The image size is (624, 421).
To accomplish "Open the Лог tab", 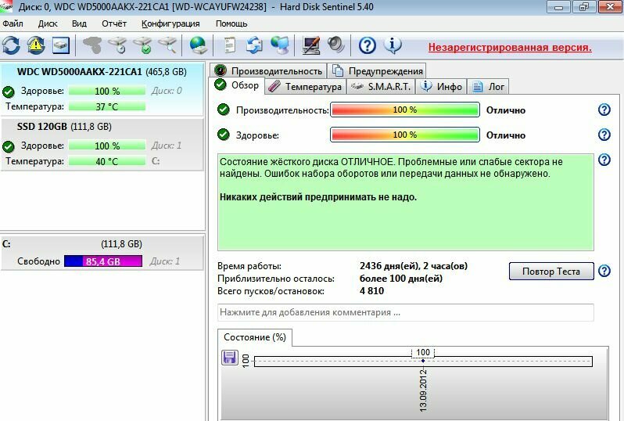I will pyautogui.click(x=488, y=86).
